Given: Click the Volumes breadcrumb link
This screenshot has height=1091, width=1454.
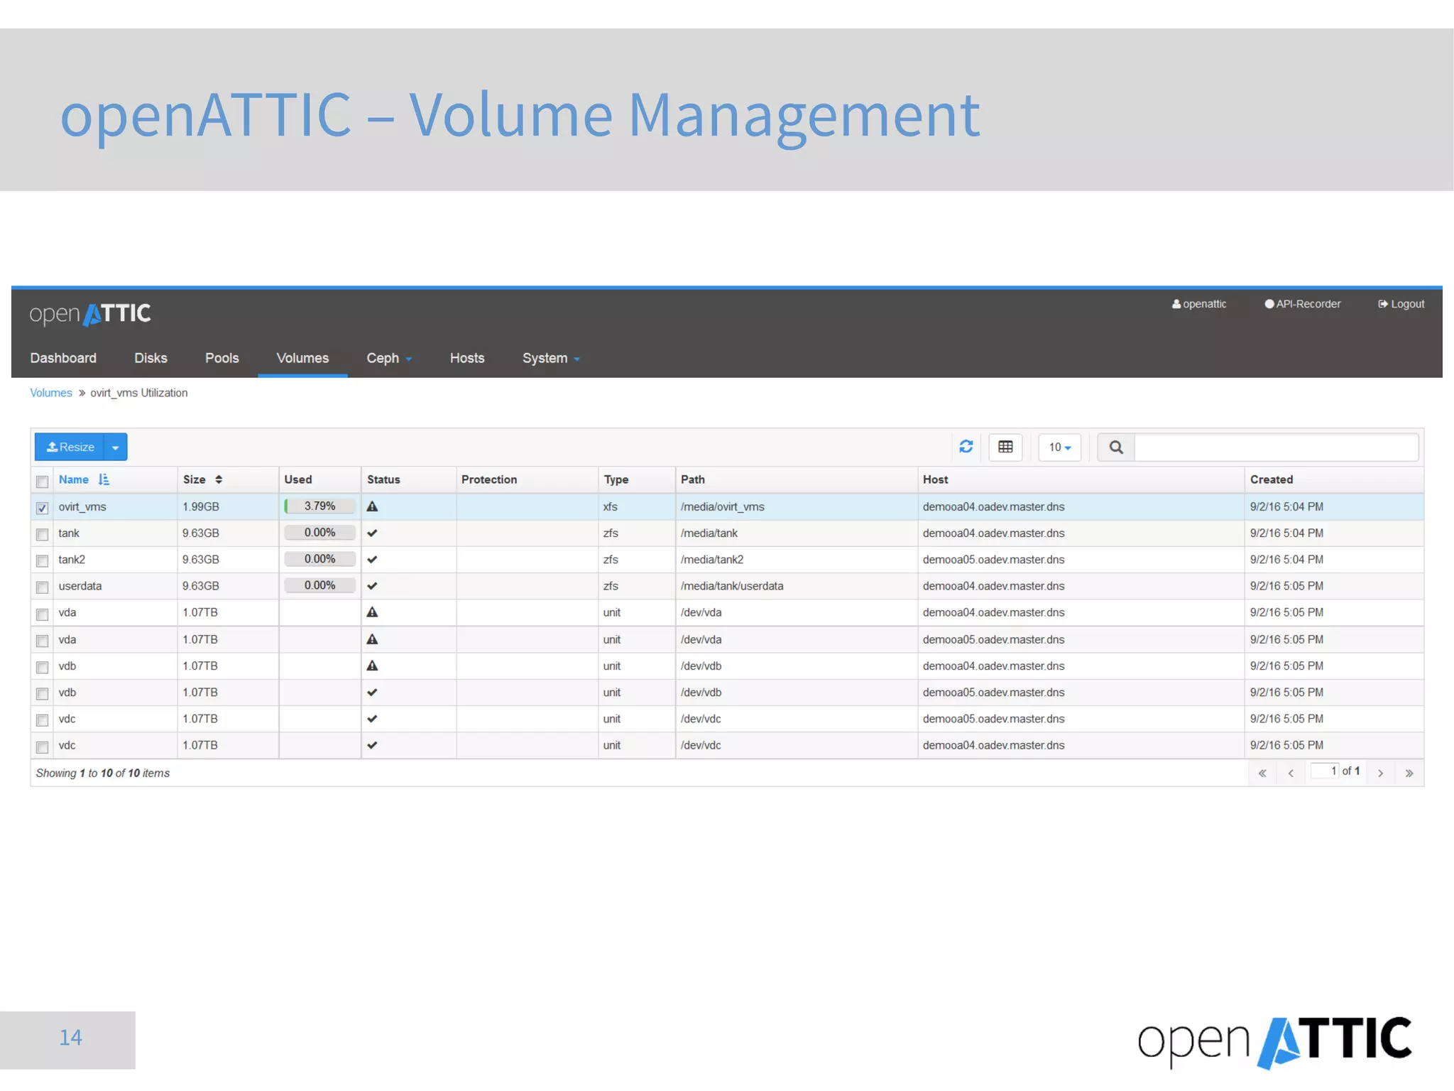Looking at the screenshot, I should (x=51, y=393).
